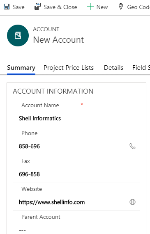This screenshot has width=150, height=234.
Task: Click Save & Close button label
Action: tap(60, 7)
